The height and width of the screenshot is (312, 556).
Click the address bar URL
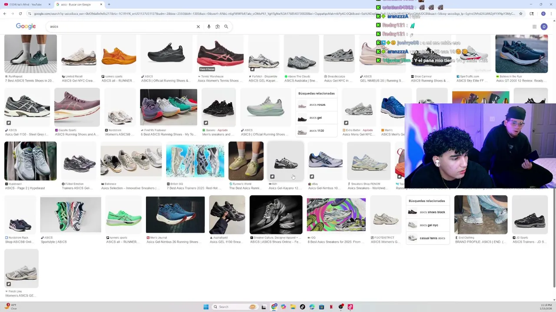point(274,13)
